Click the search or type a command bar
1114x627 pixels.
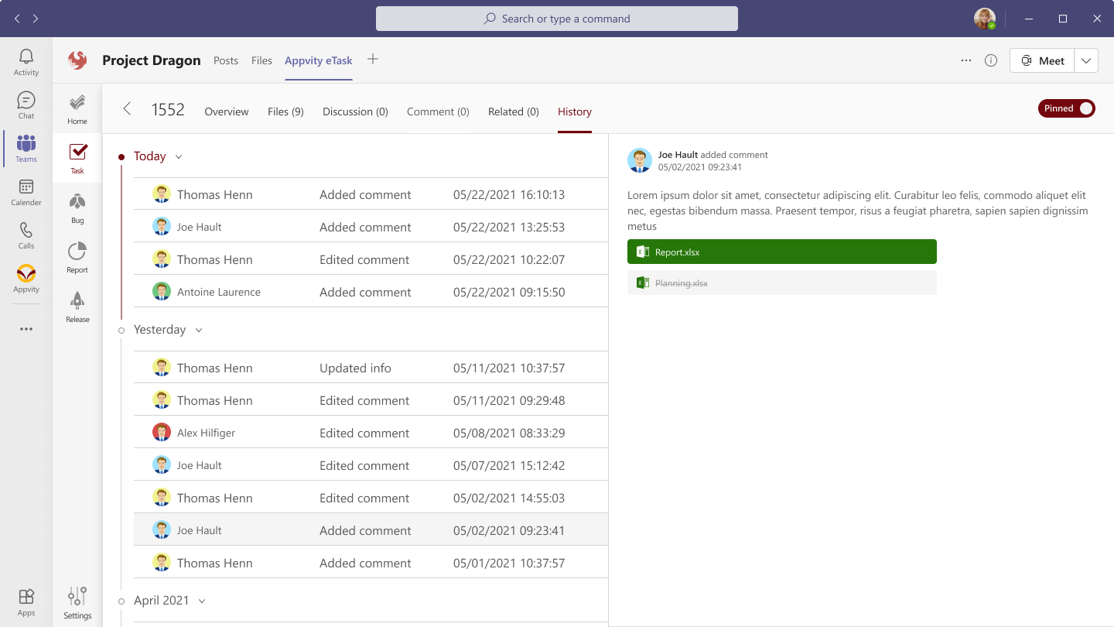click(556, 18)
